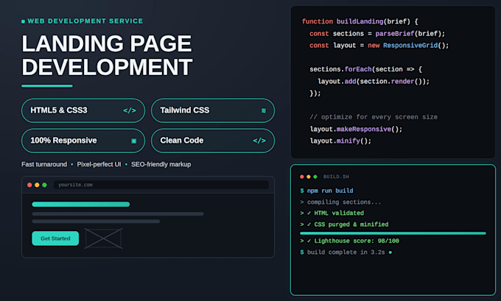The width and height of the screenshot is (501, 301).
Task: Click the HTML5 & CSS3 pill button
Action: [x=83, y=110]
